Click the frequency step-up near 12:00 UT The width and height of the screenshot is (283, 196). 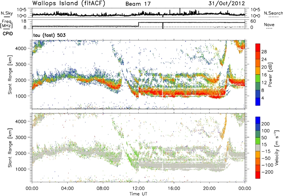(138, 24)
